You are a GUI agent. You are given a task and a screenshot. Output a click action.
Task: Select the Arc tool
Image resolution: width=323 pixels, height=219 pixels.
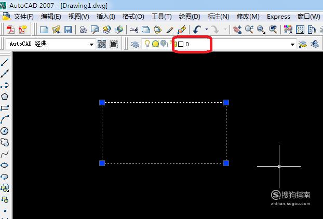[5, 119]
